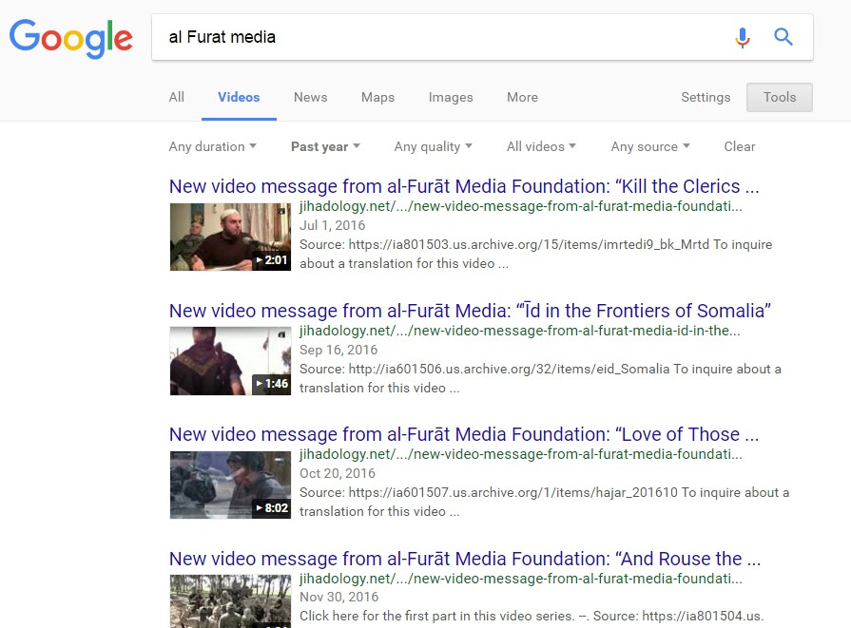This screenshot has height=628, width=851.
Task: Open the More menu
Action: tap(522, 97)
